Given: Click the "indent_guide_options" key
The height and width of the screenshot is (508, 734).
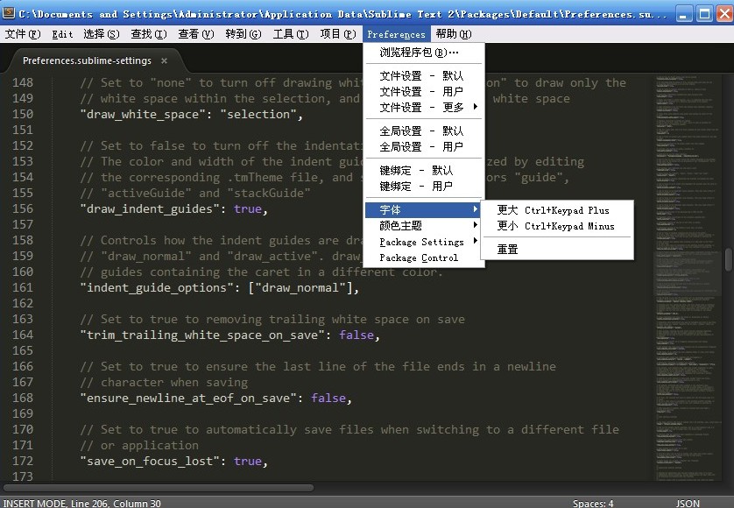Looking at the screenshot, I should point(157,287).
